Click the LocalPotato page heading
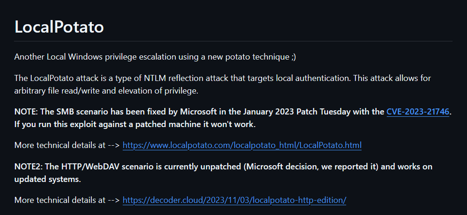The height and width of the screenshot is (215, 467). click(x=59, y=27)
